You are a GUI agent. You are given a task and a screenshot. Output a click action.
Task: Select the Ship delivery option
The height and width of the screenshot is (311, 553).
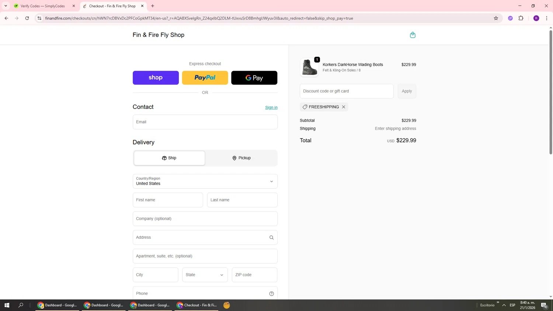point(169,158)
